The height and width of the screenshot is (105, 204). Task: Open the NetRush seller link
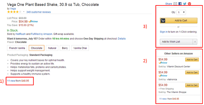(21, 34)
